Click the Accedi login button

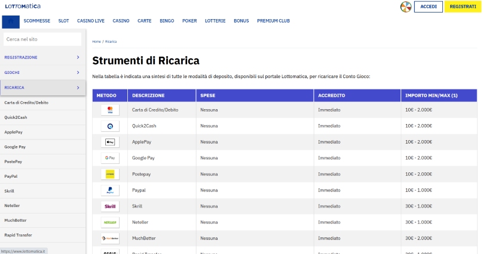pyautogui.click(x=428, y=7)
